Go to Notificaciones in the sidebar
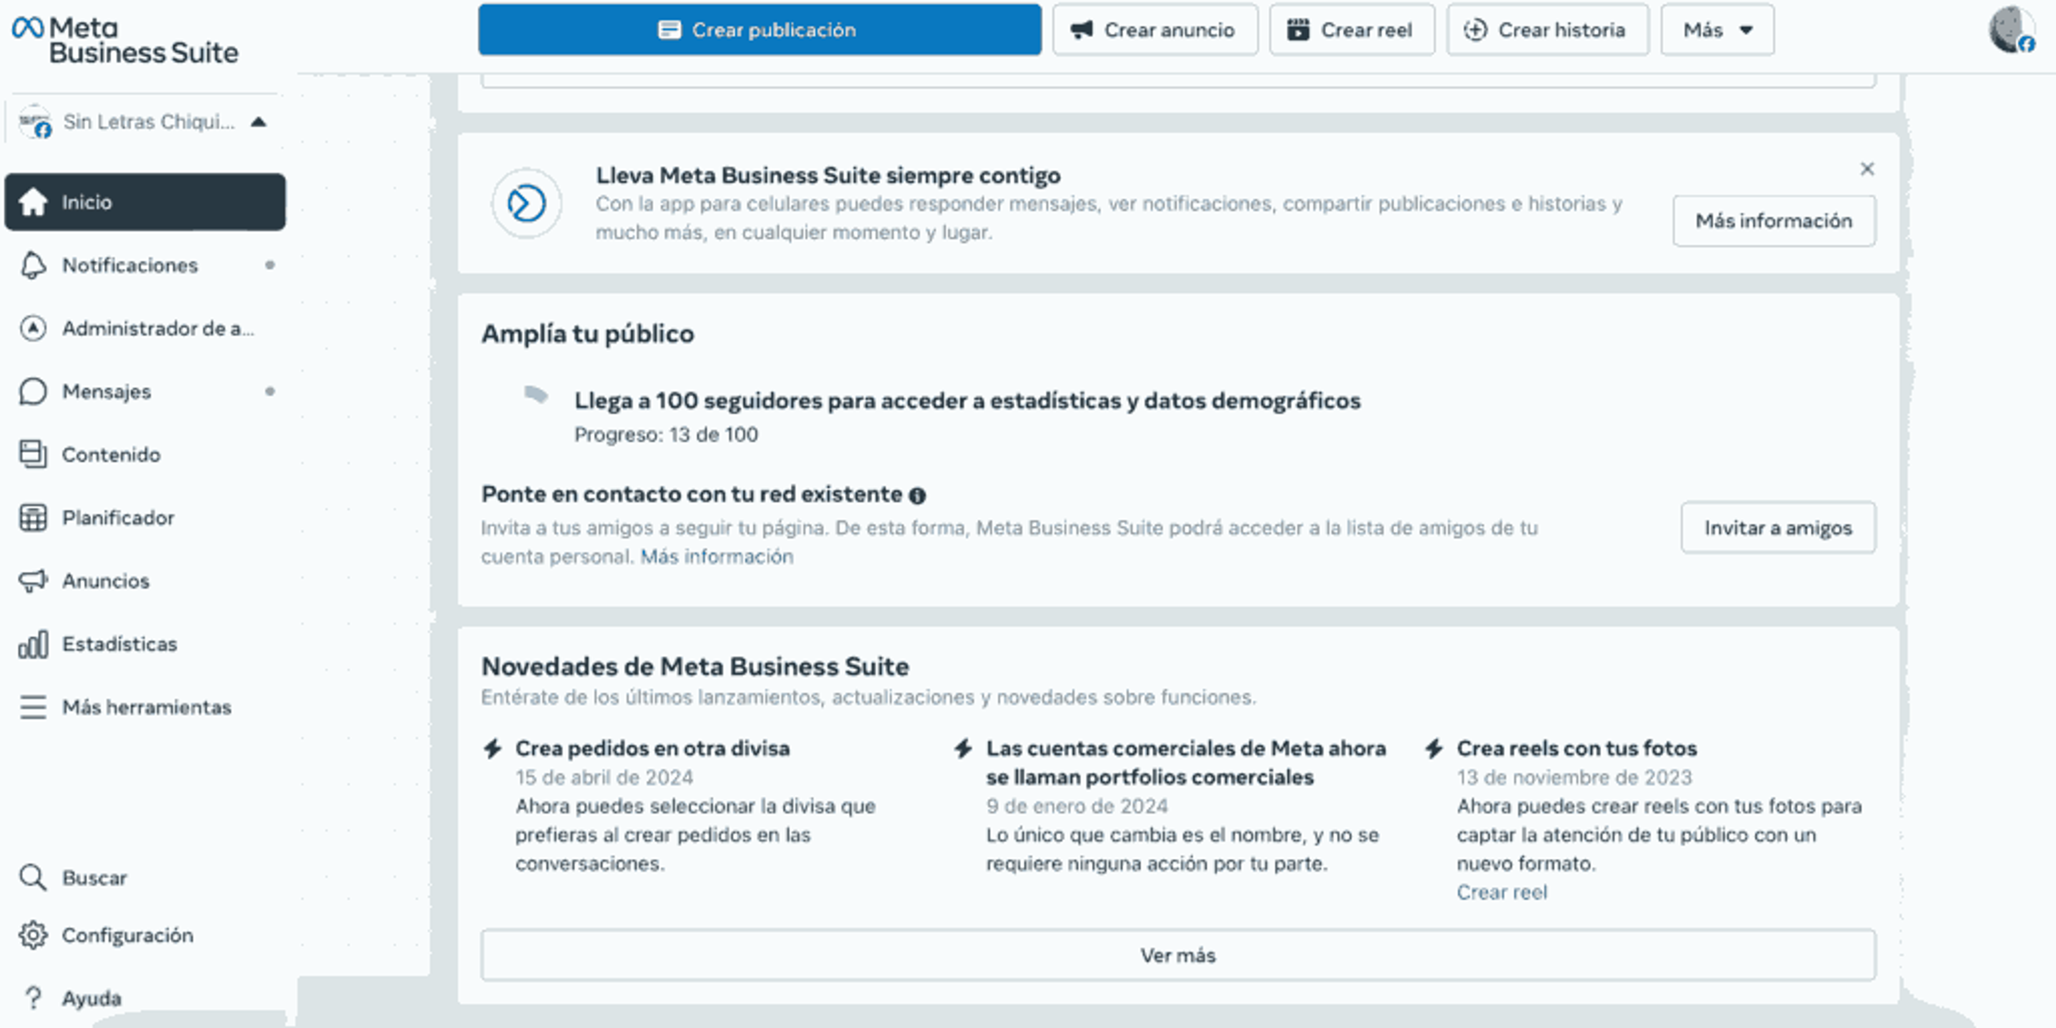Image resolution: width=2056 pixels, height=1028 pixels. coord(145,265)
